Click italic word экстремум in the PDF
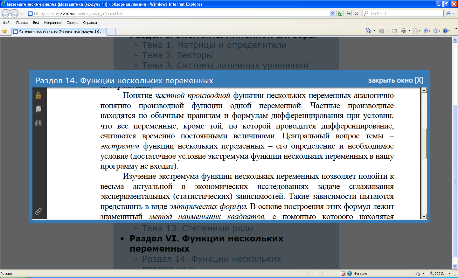The image size is (458, 278). (x=120, y=146)
